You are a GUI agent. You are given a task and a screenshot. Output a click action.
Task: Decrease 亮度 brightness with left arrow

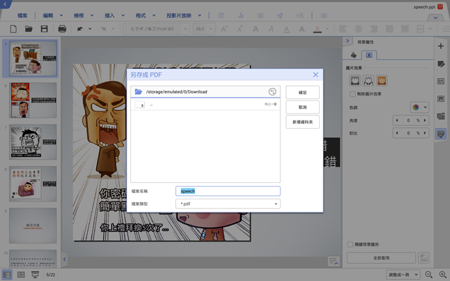click(397, 120)
